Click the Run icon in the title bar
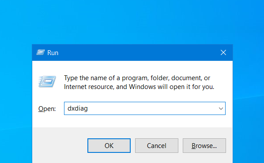 (41, 52)
